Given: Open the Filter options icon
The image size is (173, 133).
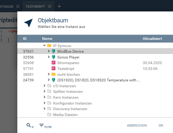Looking at the screenshot, I should (x=42, y=125).
